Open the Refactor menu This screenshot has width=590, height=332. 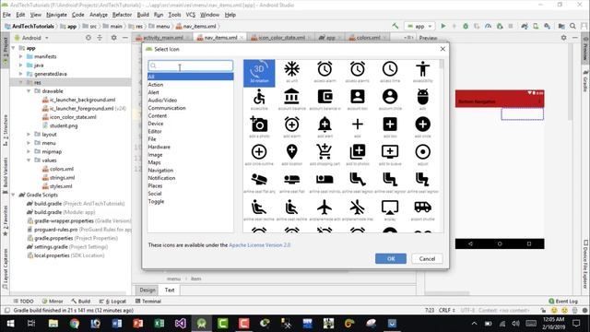[x=122, y=15]
